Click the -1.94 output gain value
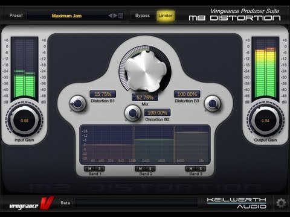290x217 pixels. tap(265, 121)
